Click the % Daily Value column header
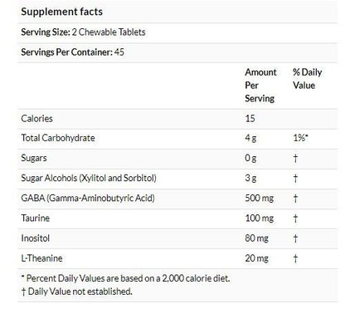Viewport: 345px width, 314px height. point(307,79)
